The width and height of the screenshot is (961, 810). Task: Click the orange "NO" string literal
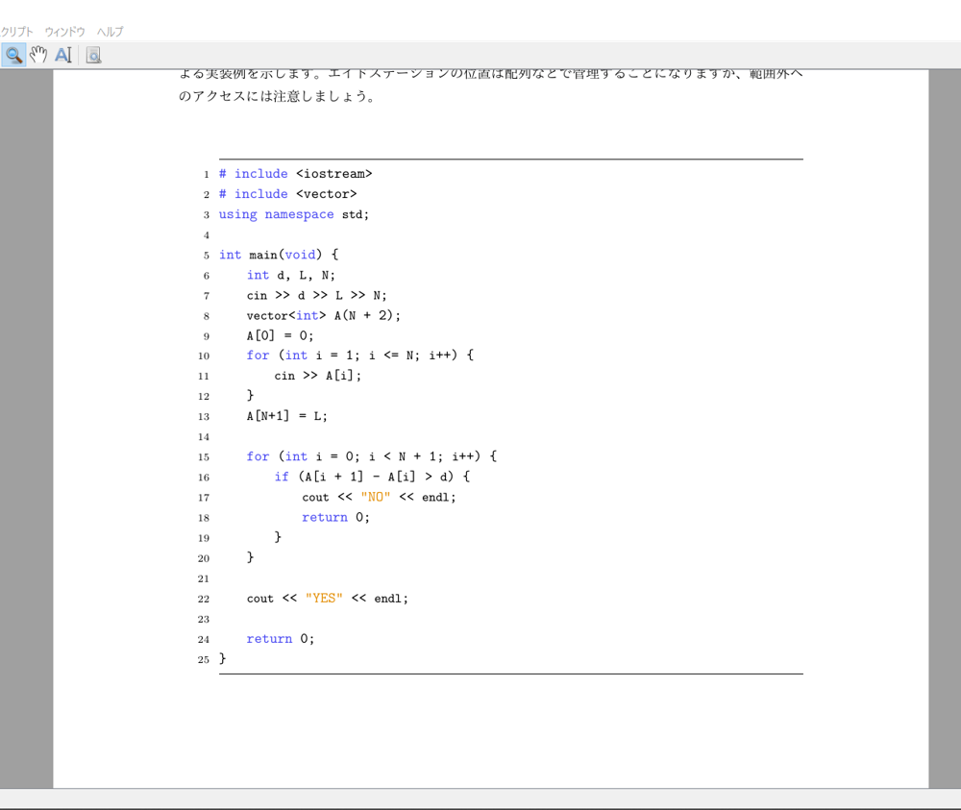click(376, 497)
